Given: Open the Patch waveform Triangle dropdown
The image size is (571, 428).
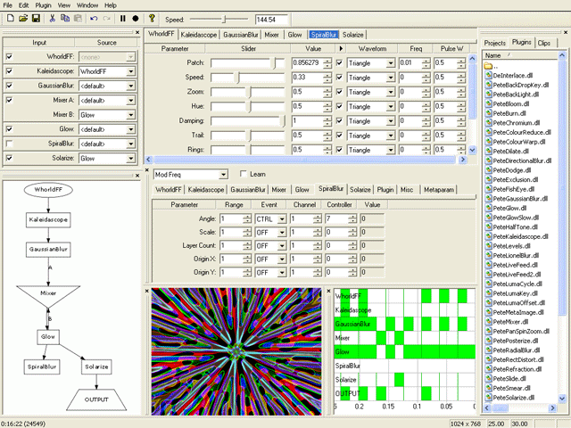Looking at the screenshot, I should click(390, 63).
